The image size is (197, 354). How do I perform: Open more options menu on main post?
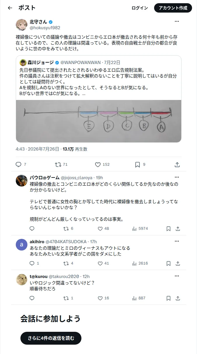click(177, 21)
